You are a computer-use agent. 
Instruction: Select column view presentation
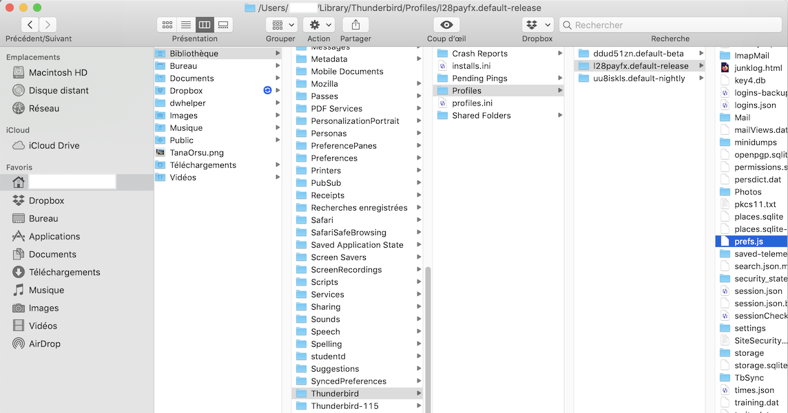205,25
